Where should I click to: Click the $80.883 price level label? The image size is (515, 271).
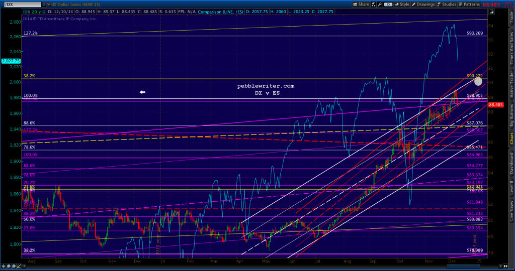[x=475, y=219]
